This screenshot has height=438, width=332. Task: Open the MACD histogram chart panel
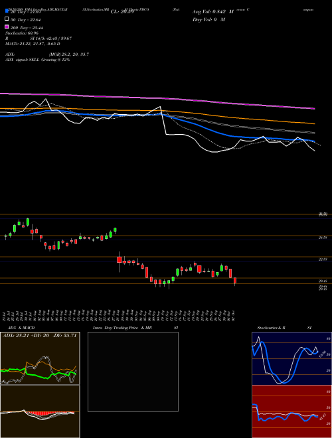click(40, 411)
